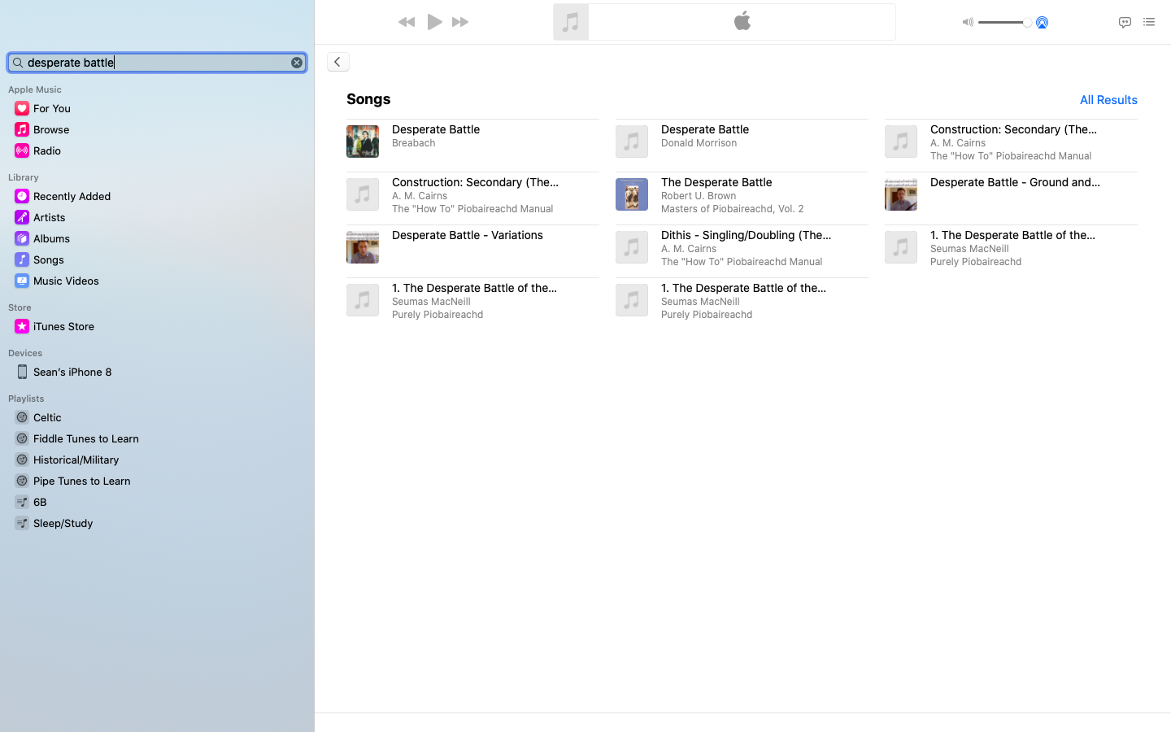Screen dimensions: 1171x732
Task: Click Devices sidebar section header
Action: (25, 353)
